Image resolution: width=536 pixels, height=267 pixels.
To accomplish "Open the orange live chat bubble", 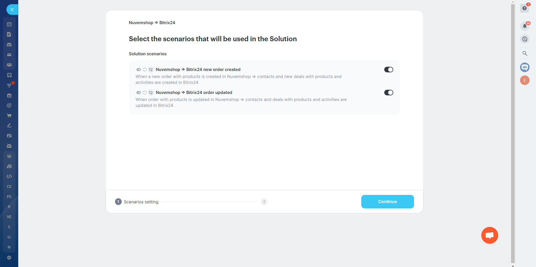I will point(489,235).
